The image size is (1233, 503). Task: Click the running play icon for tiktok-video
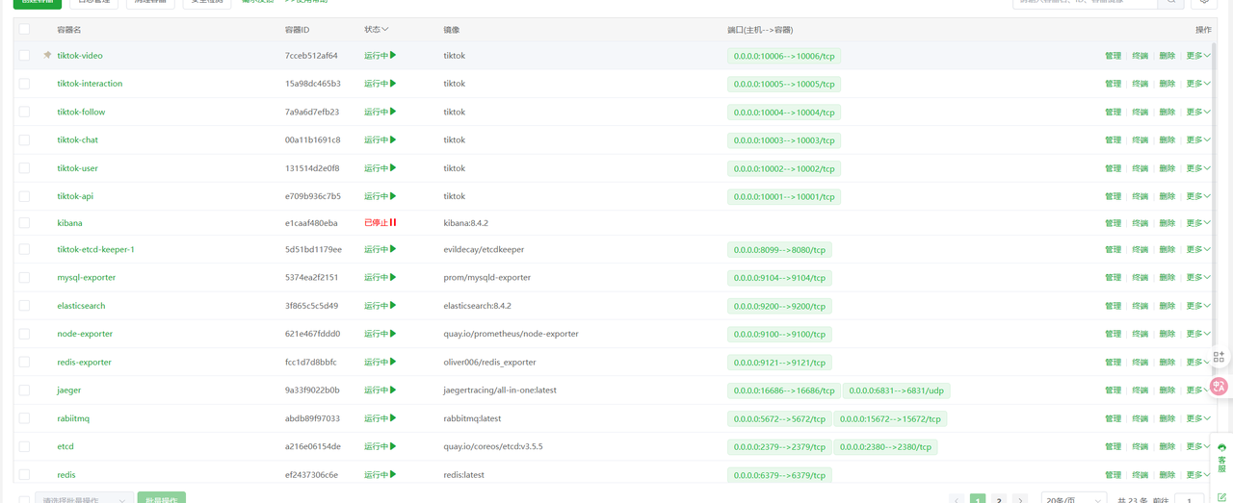coord(393,55)
